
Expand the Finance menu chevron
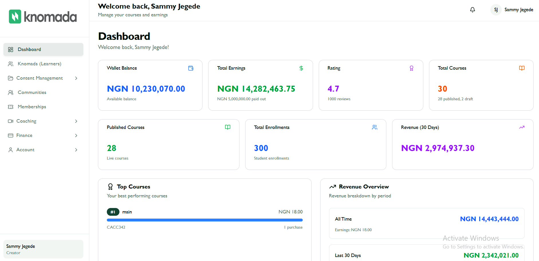coord(76,135)
